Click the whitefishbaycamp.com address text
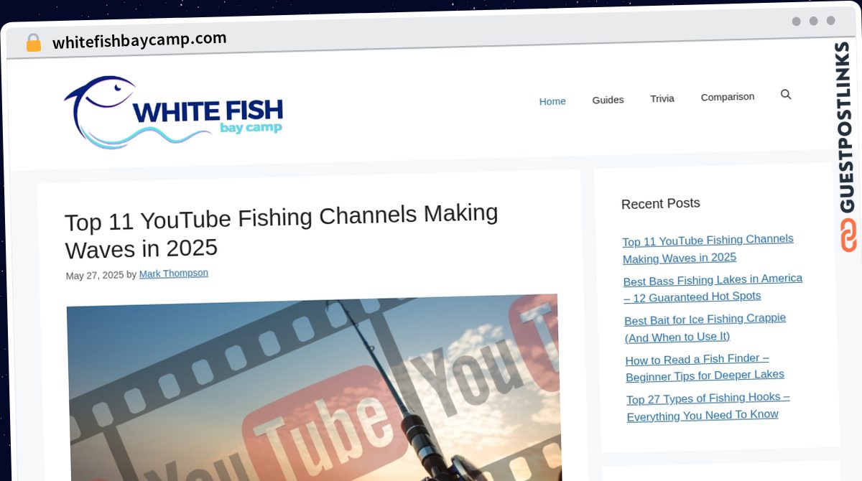This screenshot has width=862, height=481. coord(139,40)
